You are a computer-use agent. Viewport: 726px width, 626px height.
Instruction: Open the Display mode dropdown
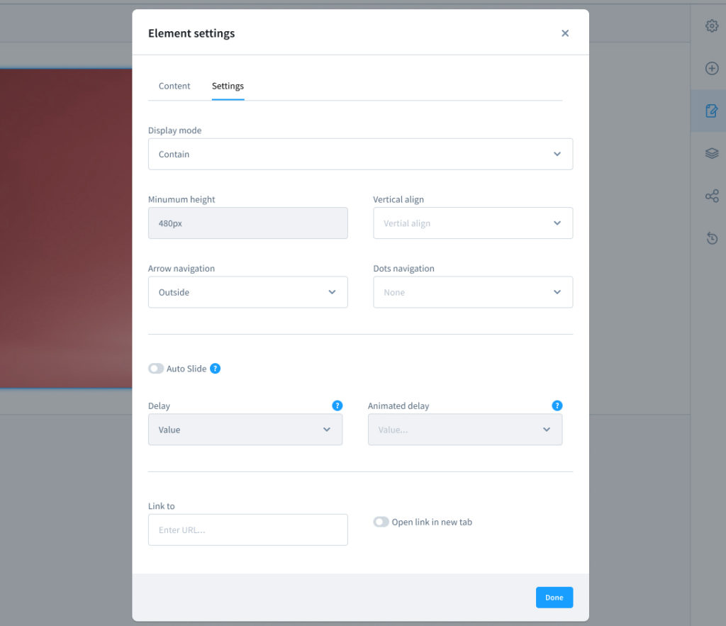360,154
